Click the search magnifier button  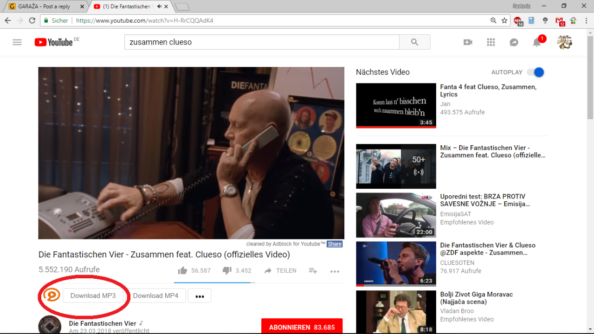414,42
